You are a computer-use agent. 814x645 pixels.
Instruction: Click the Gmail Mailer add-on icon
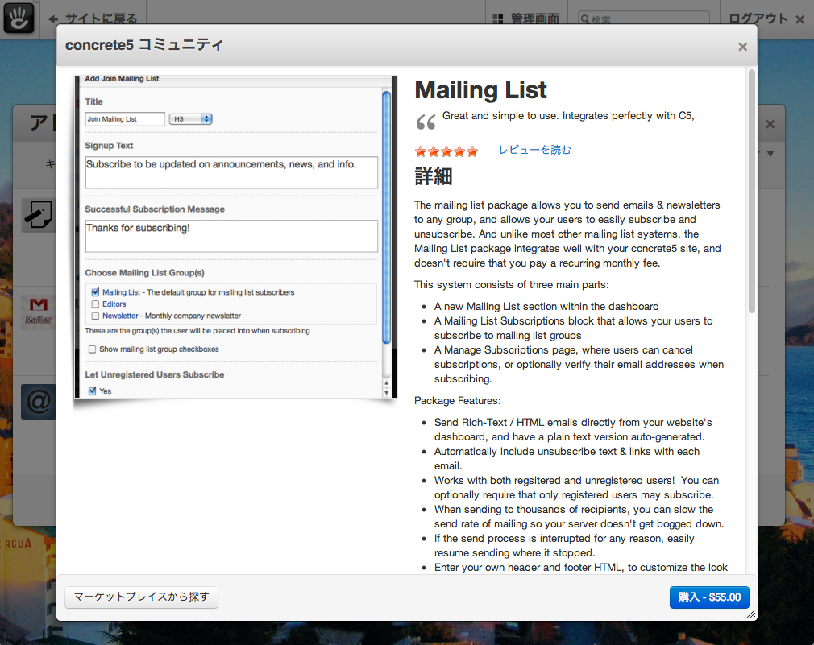coord(38,309)
